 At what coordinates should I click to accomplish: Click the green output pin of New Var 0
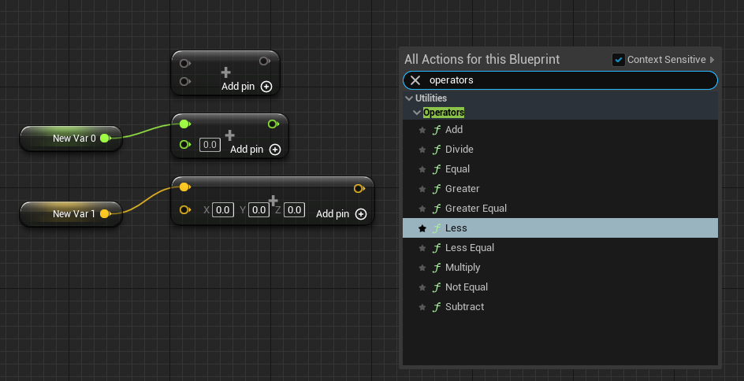pyautogui.click(x=106, y=139)
